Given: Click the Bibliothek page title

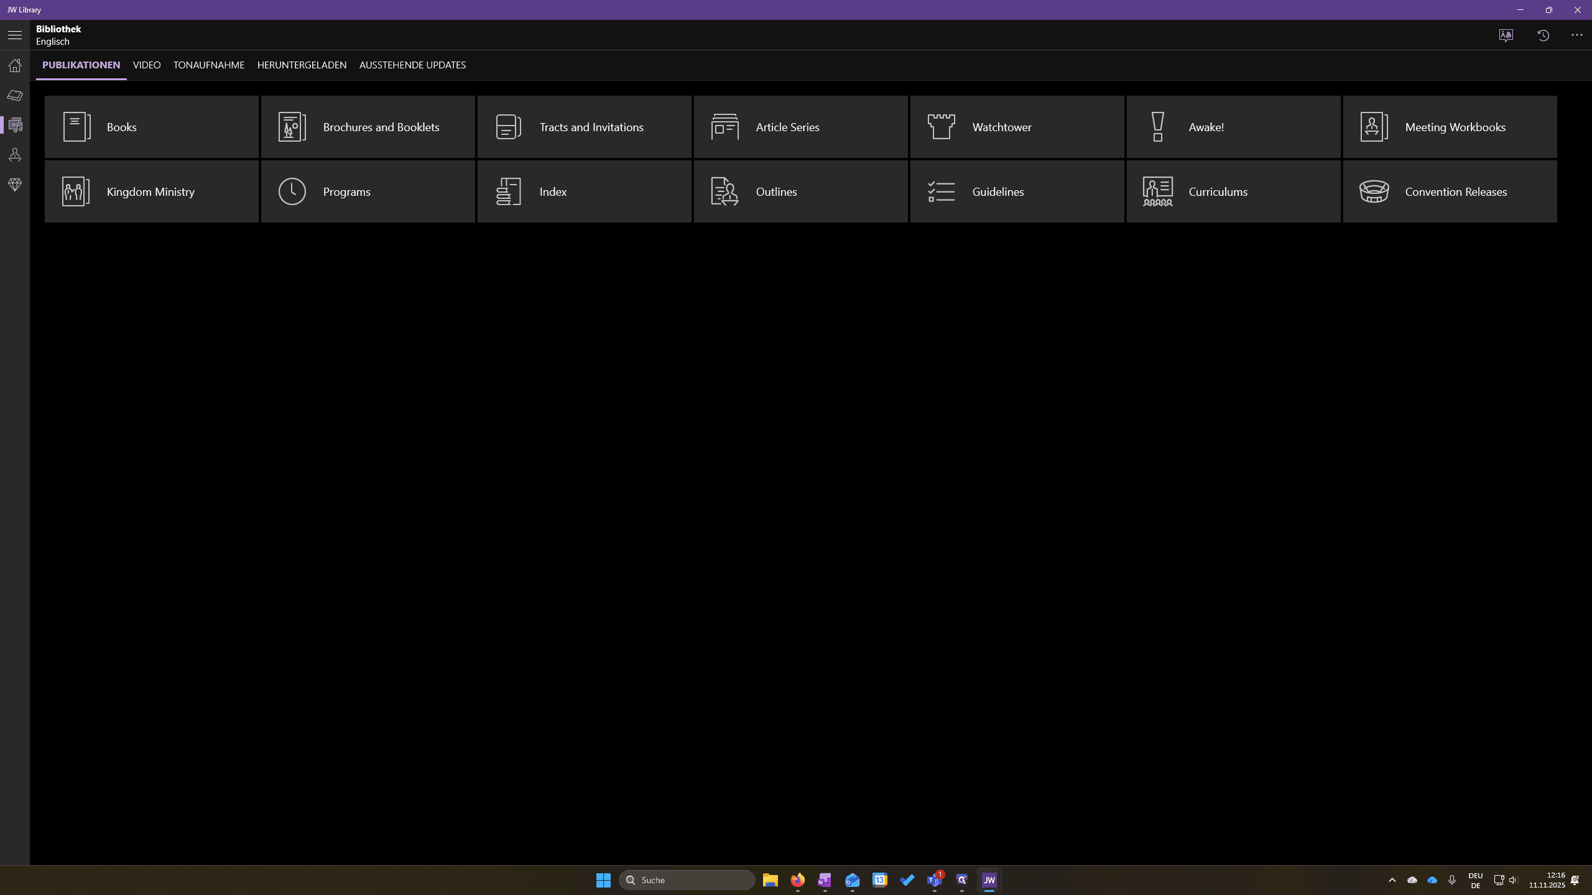Looking at the screenshot, I should pos(58,29).
